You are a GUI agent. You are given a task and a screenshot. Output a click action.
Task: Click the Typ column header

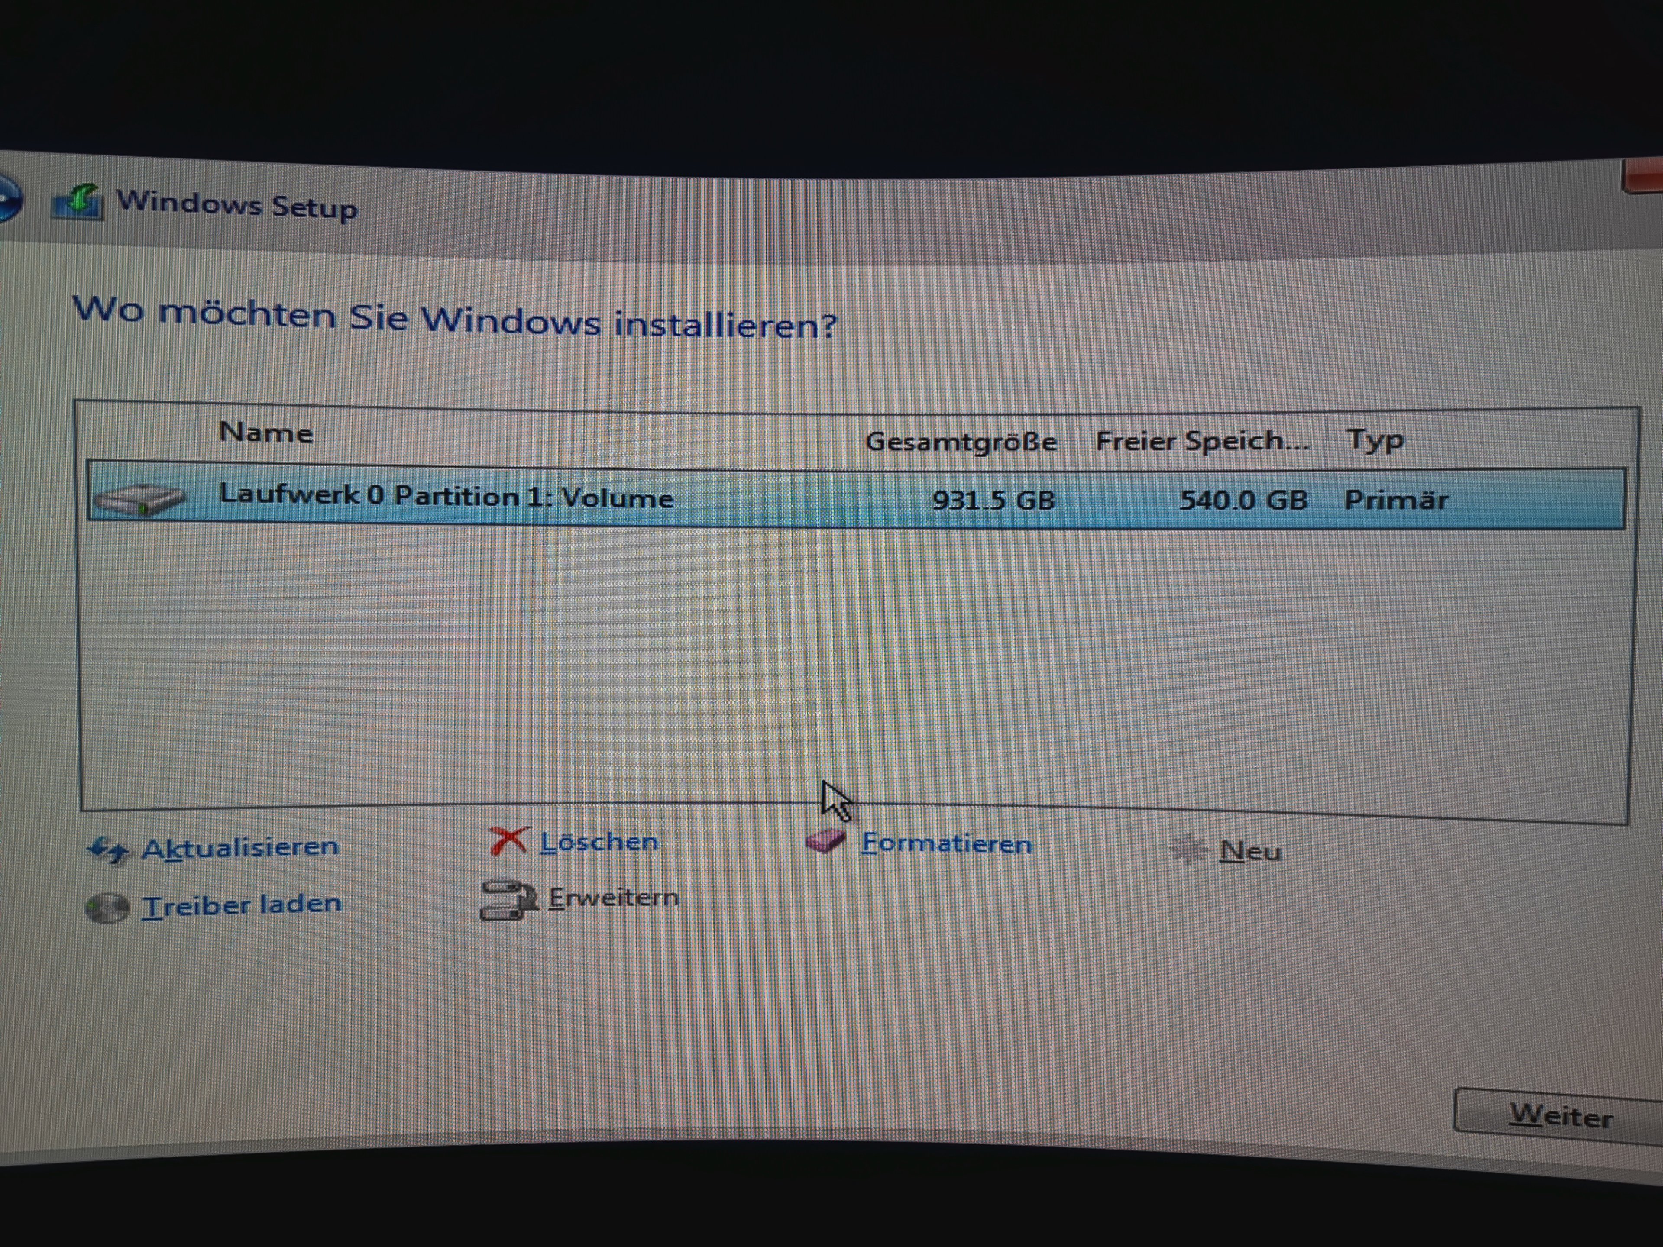tap(1374, 440)
